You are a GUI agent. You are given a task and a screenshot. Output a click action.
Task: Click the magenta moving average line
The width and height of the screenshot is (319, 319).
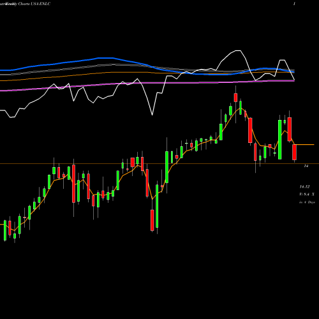click(147, 83)
